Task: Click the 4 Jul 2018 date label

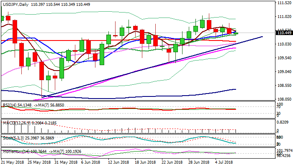Action: pyautogui.click(x=224, y=161)
